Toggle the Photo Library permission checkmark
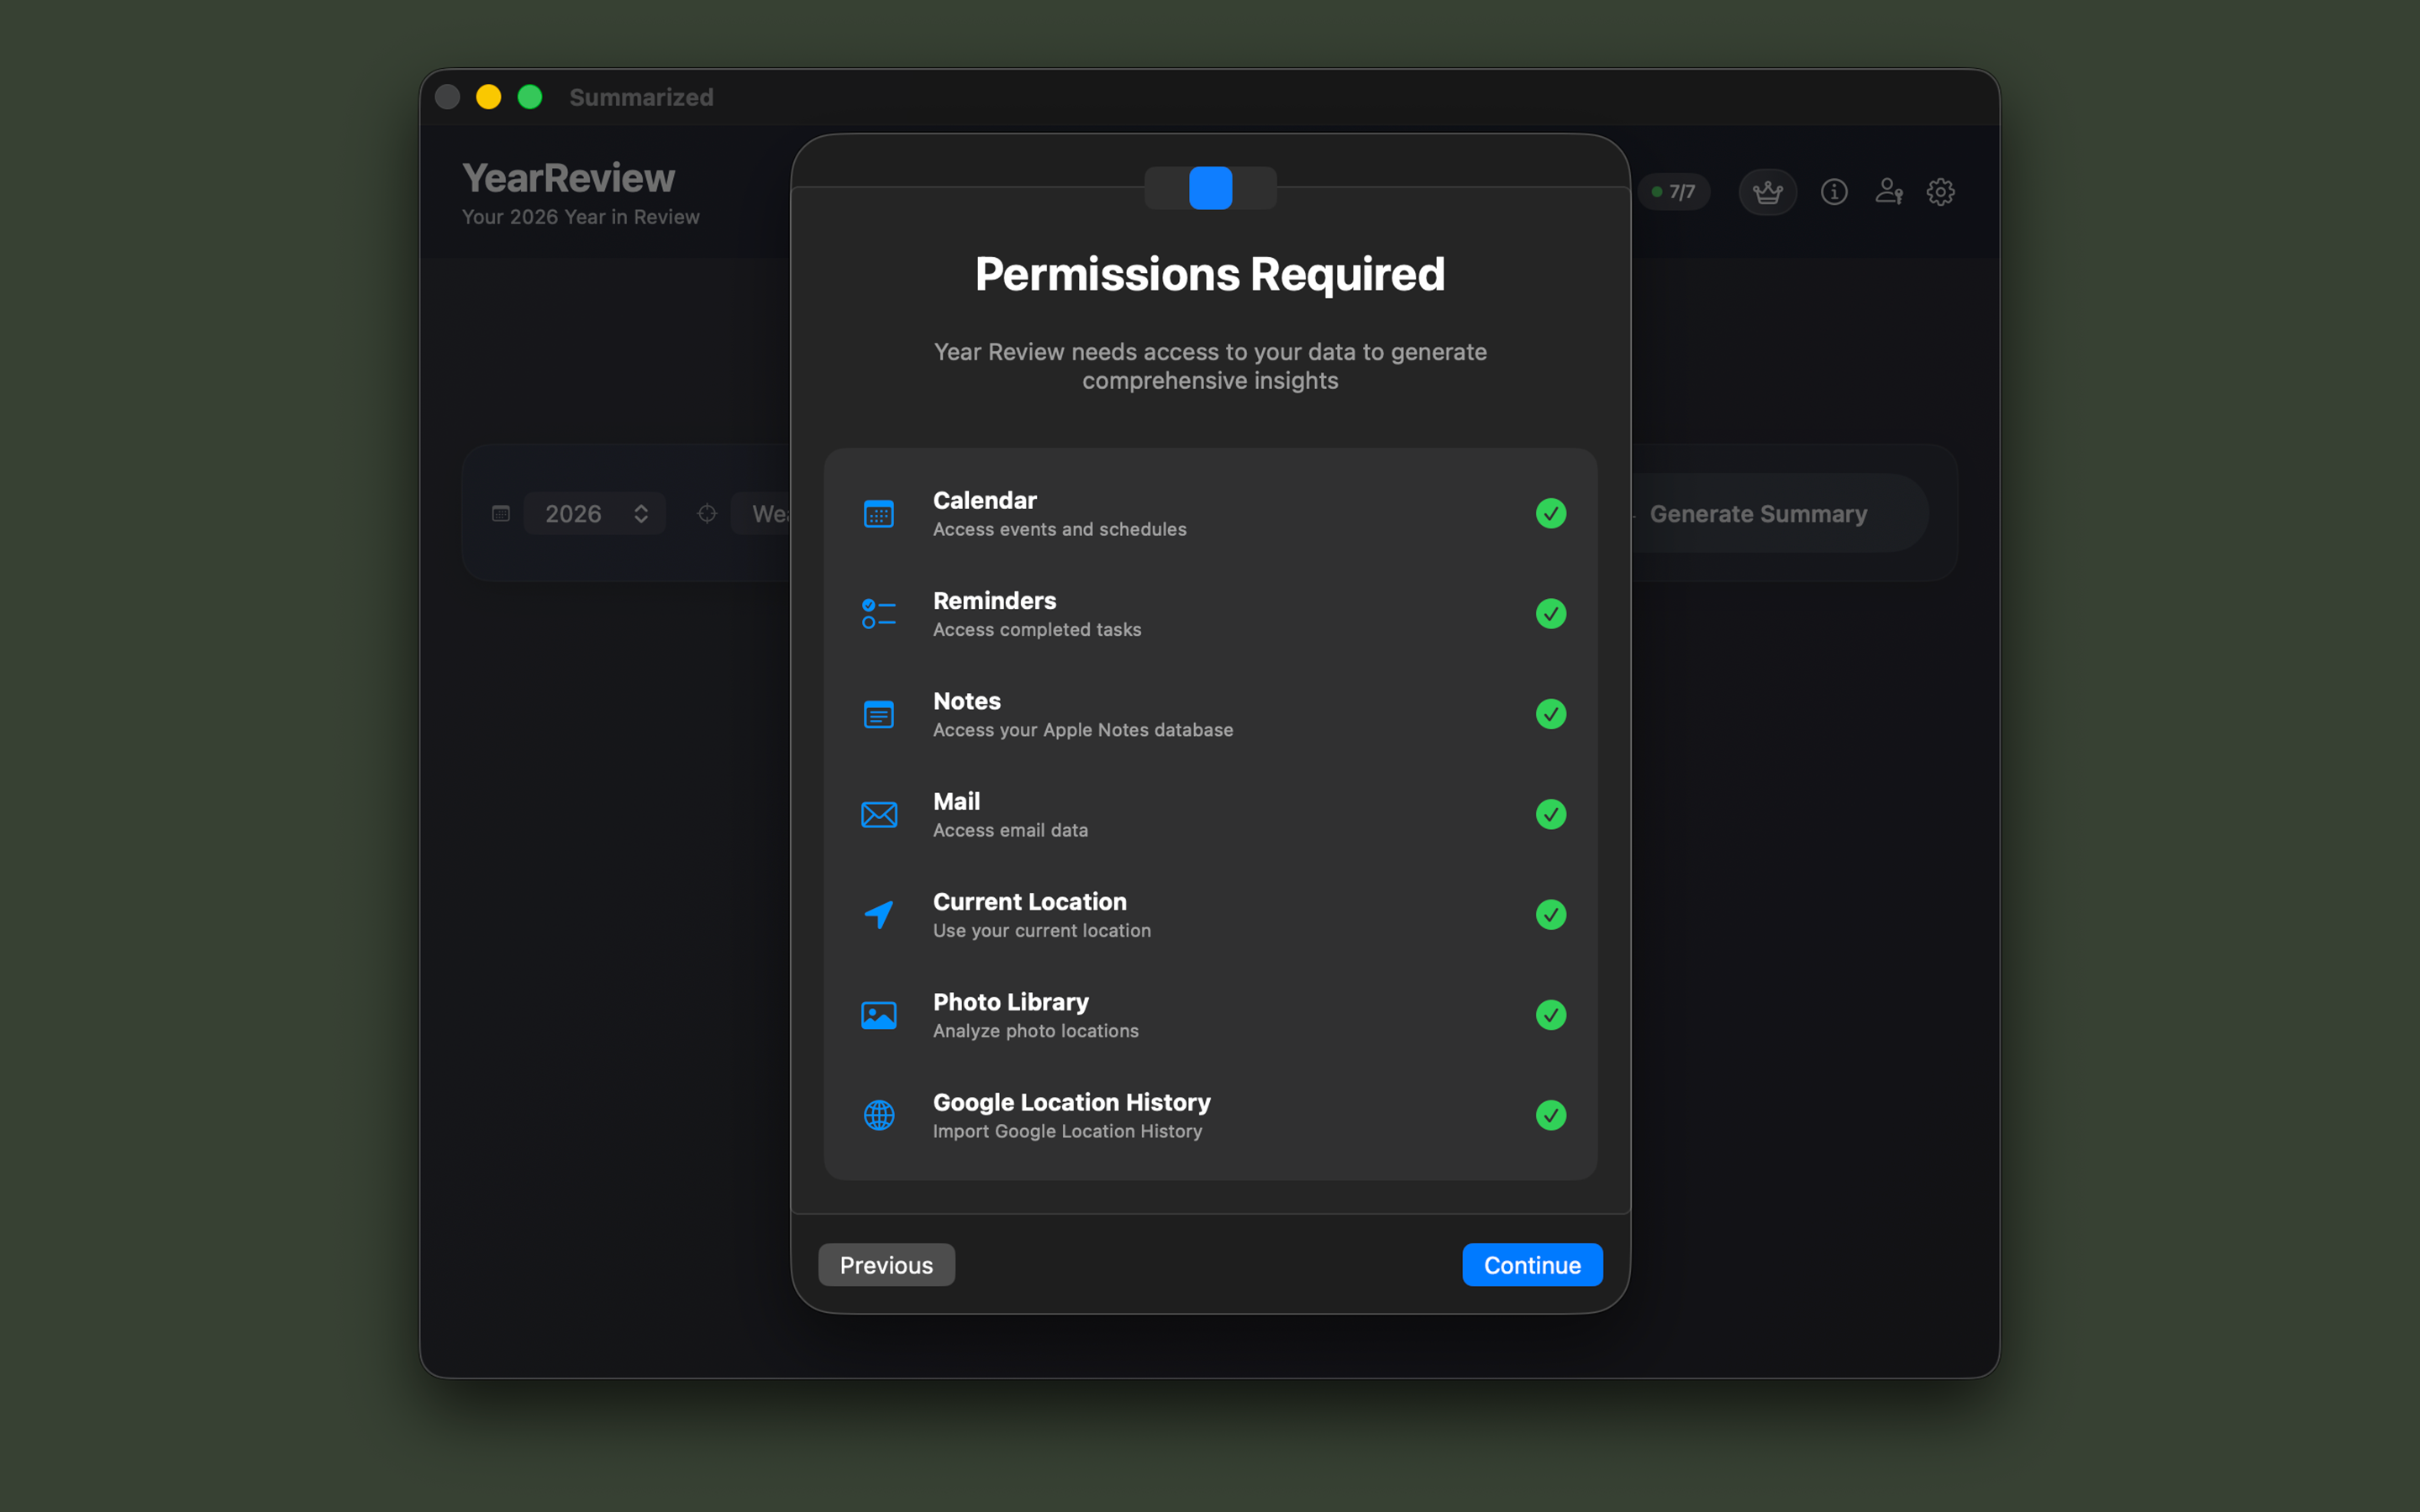 coord(1550,1015)
